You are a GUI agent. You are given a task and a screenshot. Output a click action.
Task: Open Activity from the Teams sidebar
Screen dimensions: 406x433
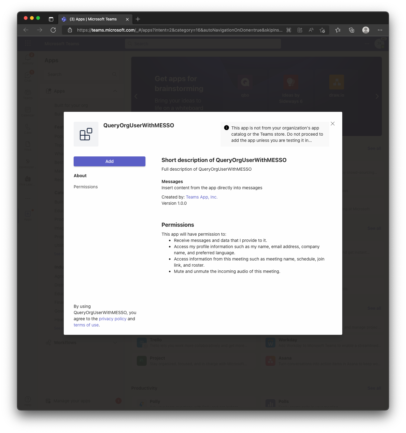click(x=28, y=59)
